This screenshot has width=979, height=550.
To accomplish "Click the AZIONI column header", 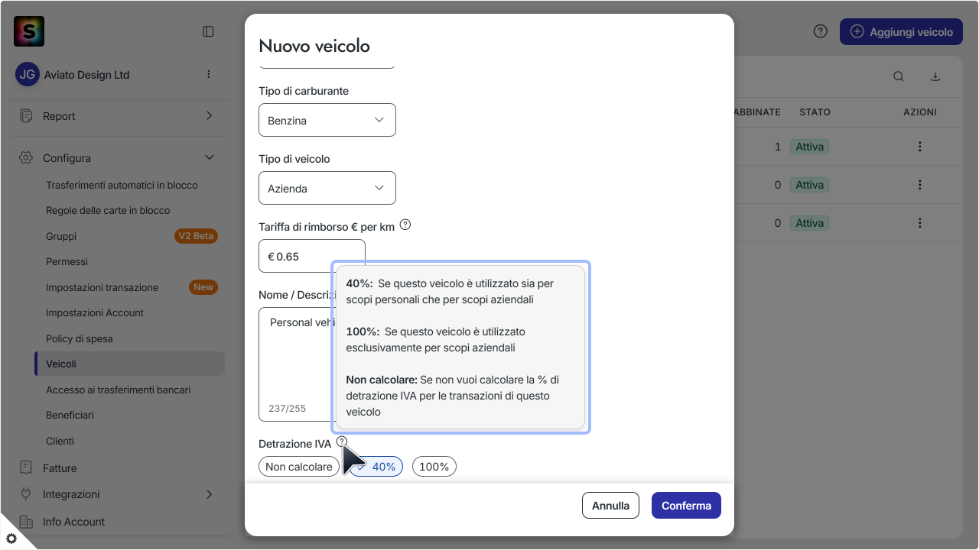I will [x=920, y=112].
